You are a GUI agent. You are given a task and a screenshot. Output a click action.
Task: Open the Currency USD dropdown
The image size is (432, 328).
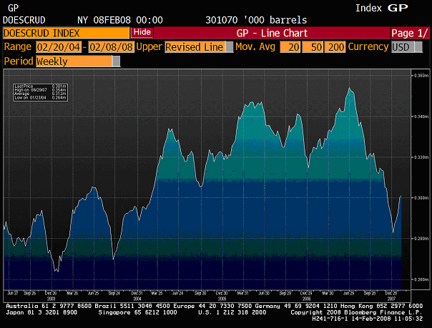tap(416, 46)
